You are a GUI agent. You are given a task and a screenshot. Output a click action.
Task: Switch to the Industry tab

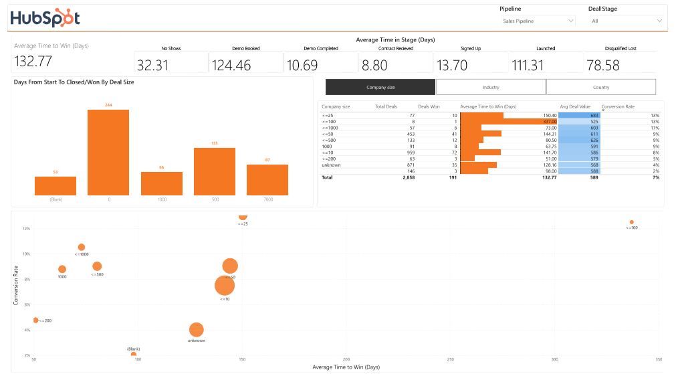[491, 87]
